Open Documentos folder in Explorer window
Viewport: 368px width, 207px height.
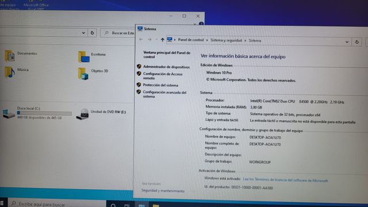[x=21, y=56]
